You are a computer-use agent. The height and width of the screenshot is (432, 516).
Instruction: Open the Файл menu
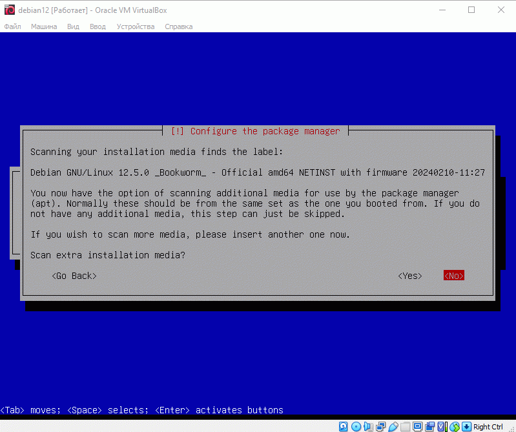[12, 26]
